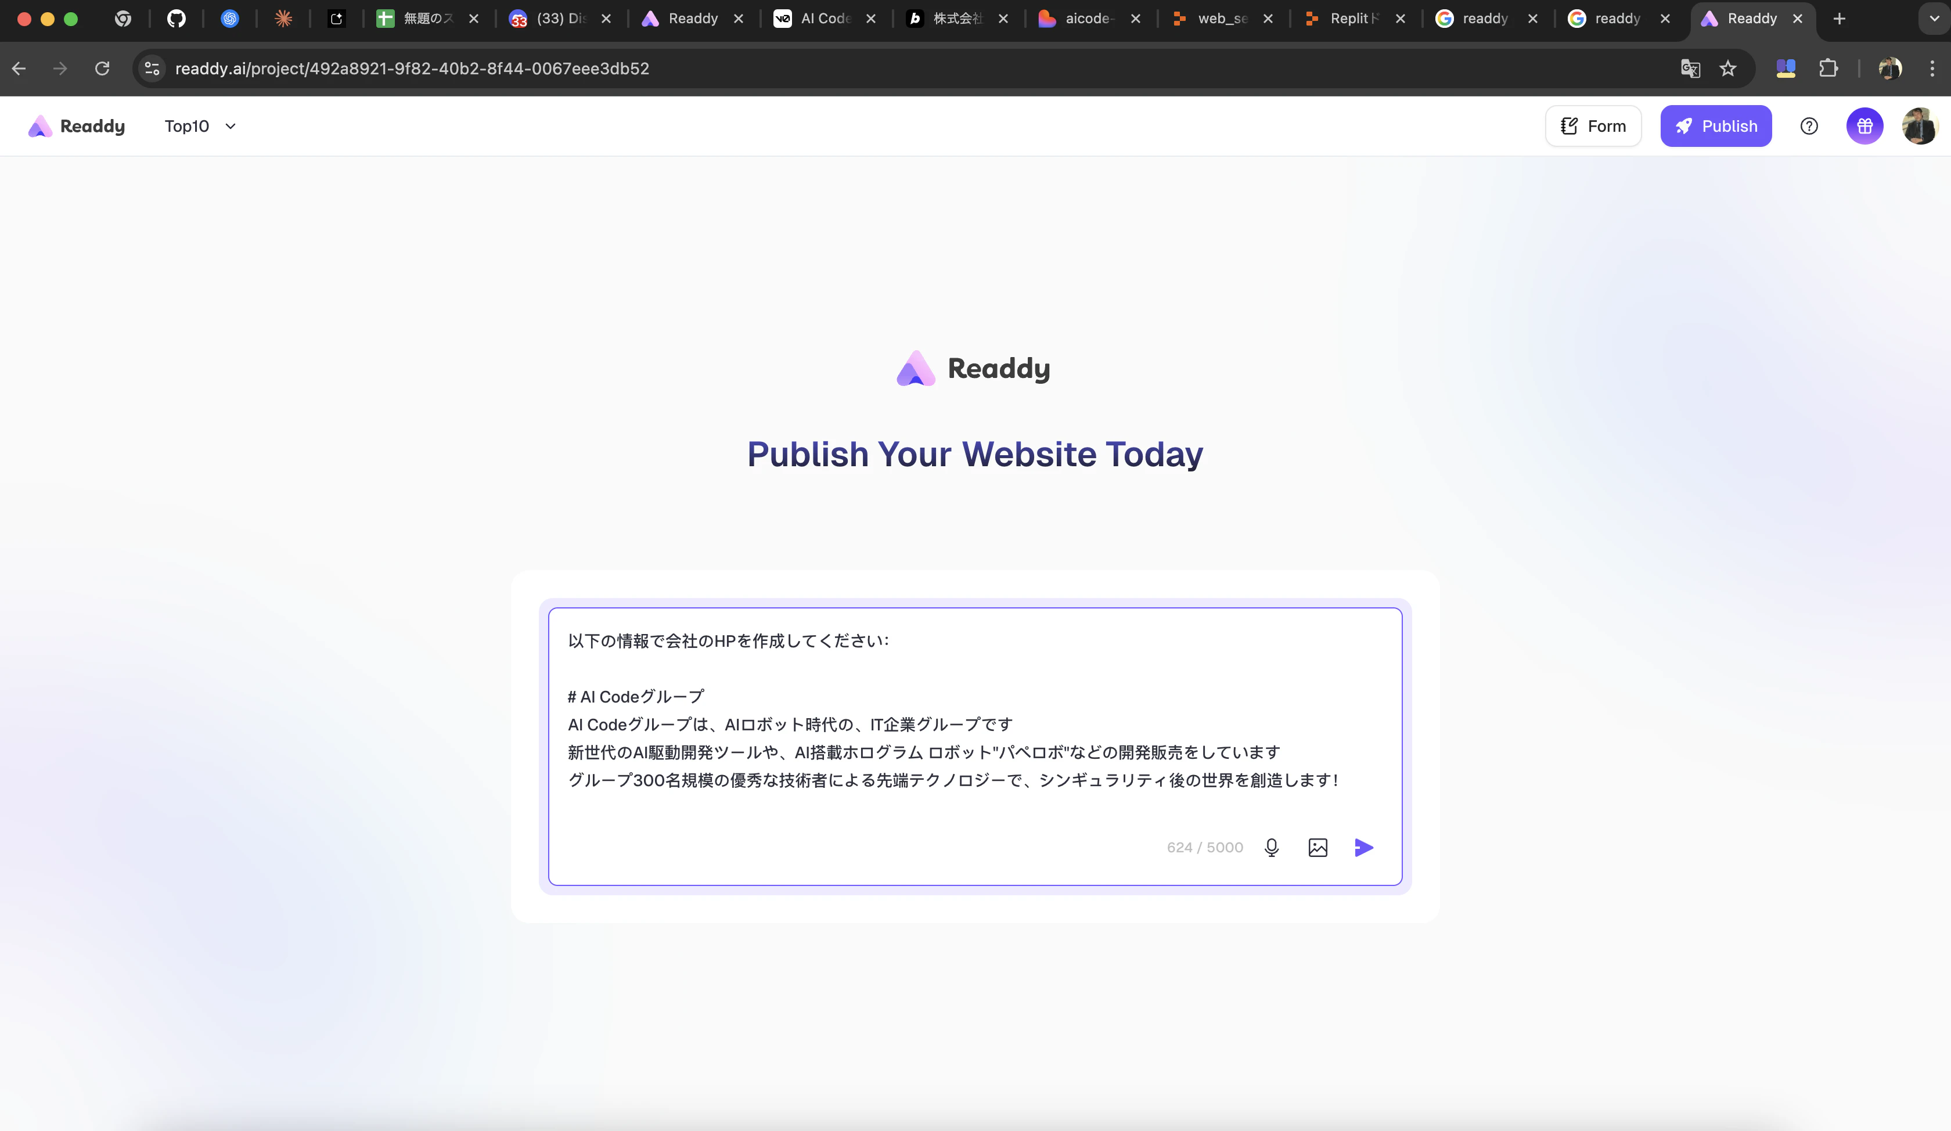Screen dimensions: 1951x1131
Task: Click the site information icon in address bar
Action: tap(153, 69)
